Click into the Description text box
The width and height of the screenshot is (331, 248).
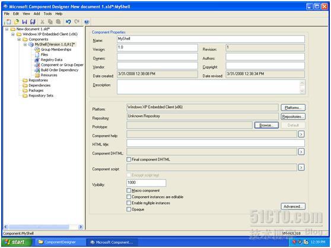click(211, 87)
